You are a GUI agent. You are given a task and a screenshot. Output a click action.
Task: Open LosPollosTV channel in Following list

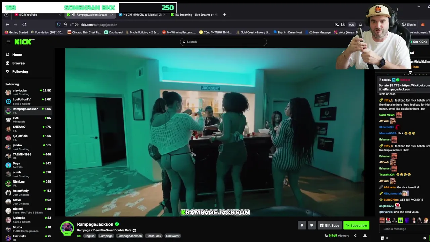click(28, 101)
